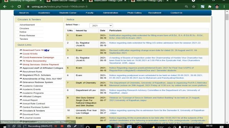Open Windows Start menu

coord(5,127)
